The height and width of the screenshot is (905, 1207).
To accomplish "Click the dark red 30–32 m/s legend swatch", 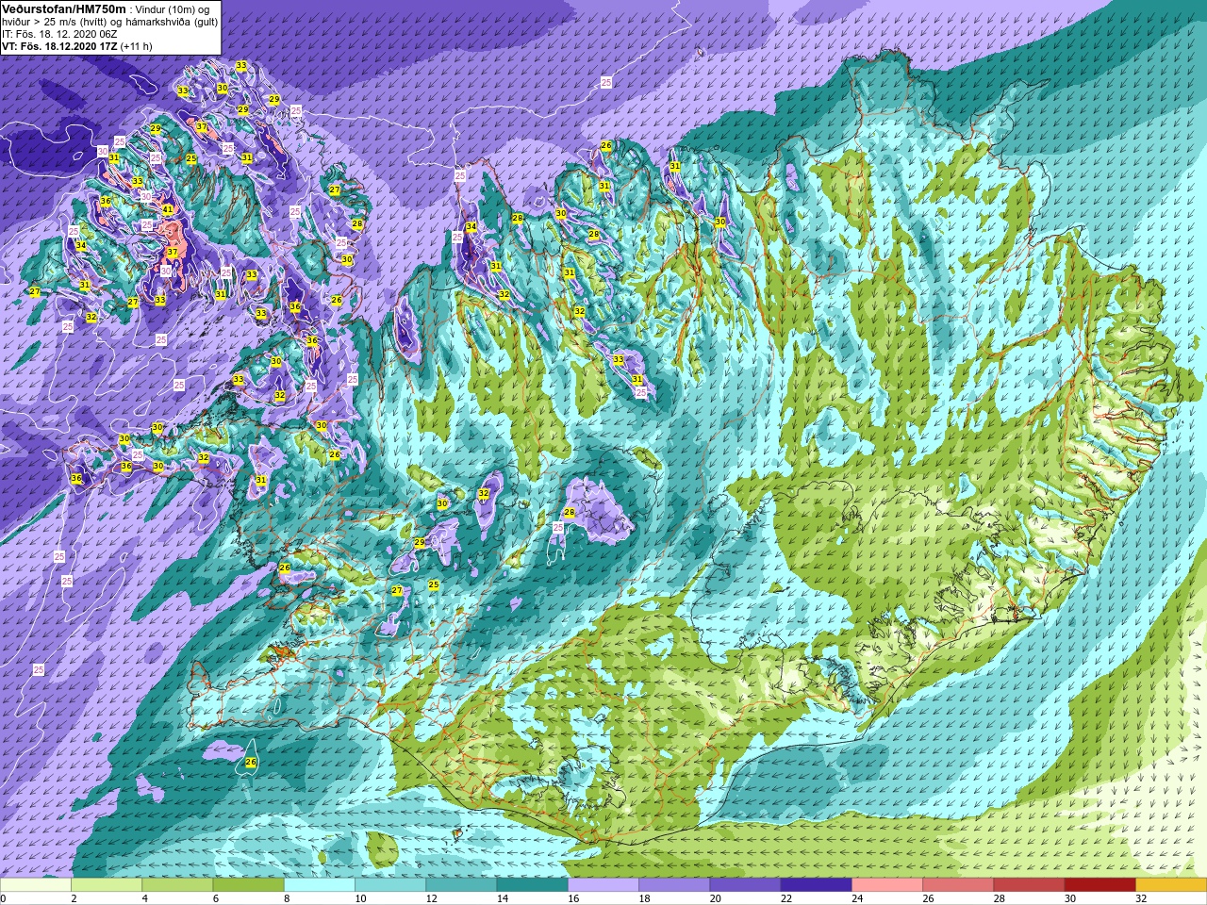I will coord(1100,885).
